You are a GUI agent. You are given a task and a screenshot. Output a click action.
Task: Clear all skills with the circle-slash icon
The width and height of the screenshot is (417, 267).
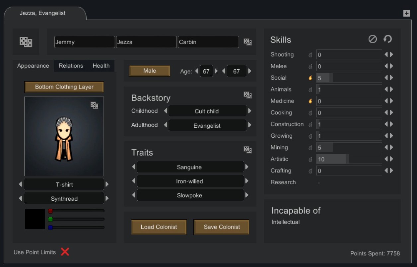(x=373, y=39)
